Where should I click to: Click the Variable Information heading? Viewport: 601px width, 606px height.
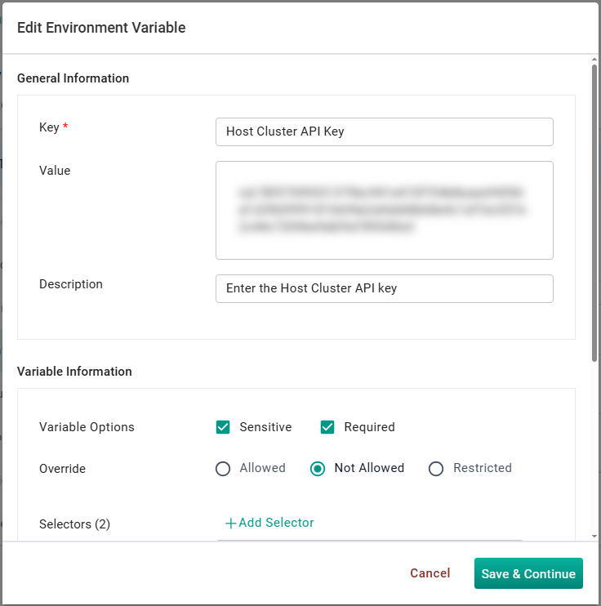click(74, 372)
